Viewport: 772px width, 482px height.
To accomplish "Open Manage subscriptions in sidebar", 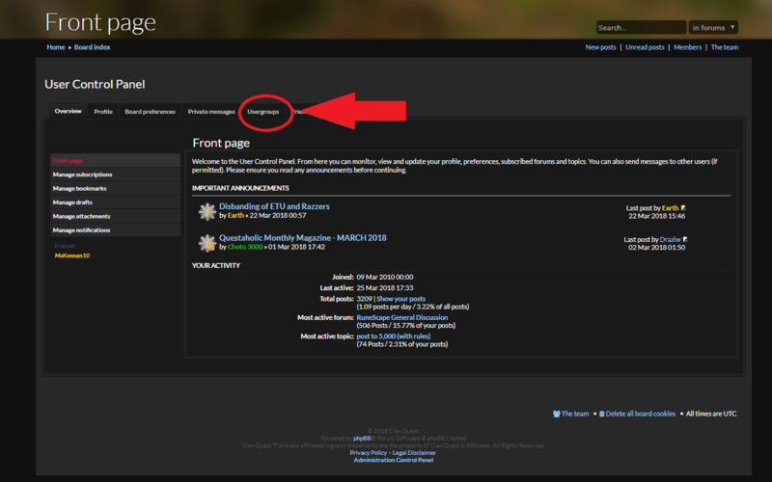I will [x=115, y=174].
